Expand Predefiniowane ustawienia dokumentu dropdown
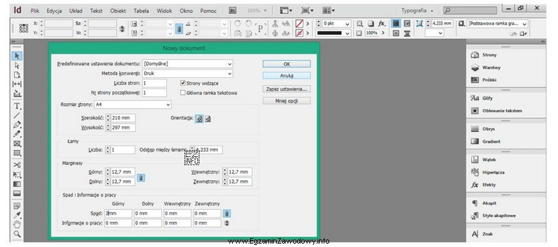 coord(188,63)
